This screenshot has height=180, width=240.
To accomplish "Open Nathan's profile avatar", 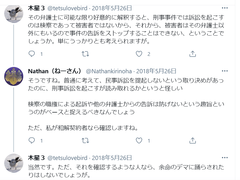I will coord(14,77).
